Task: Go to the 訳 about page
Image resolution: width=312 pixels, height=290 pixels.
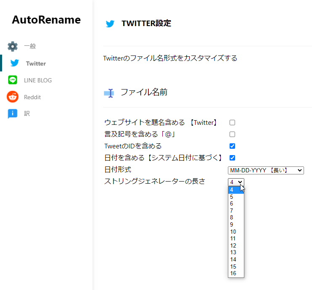Action: point(27,113)
